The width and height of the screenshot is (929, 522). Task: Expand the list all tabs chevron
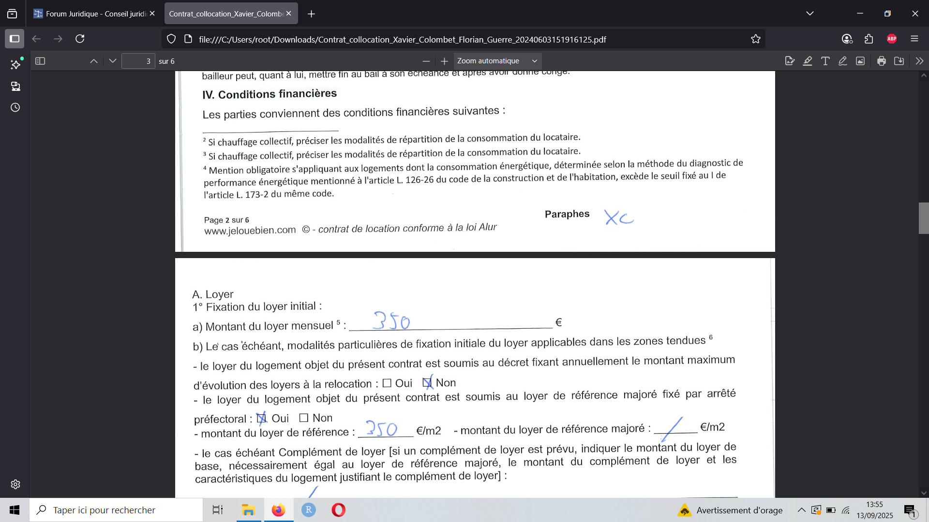click(x=810, y=14)
